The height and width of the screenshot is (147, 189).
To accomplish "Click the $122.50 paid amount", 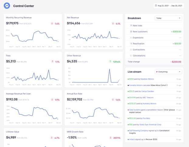I will tap(132, 118).
